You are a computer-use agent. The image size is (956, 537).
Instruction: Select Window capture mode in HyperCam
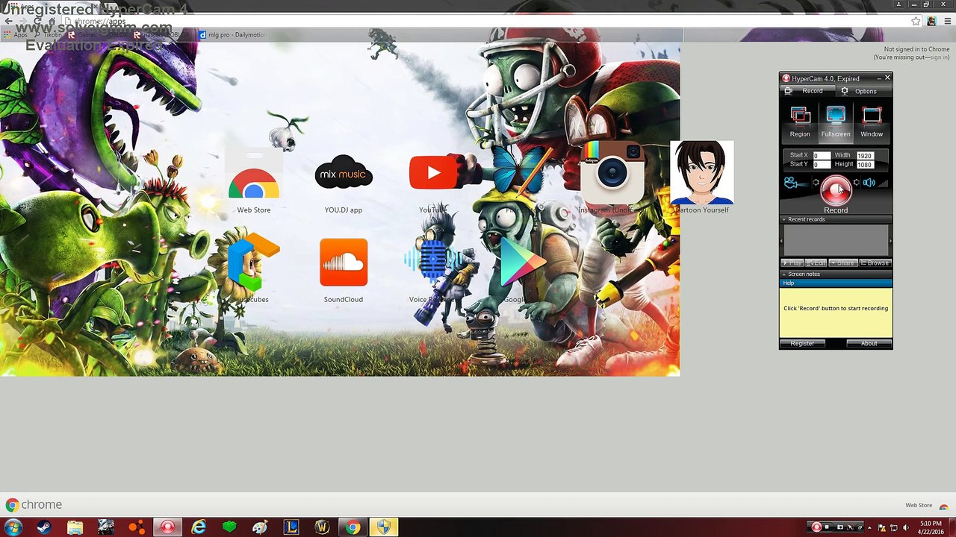tap(872, 122)
